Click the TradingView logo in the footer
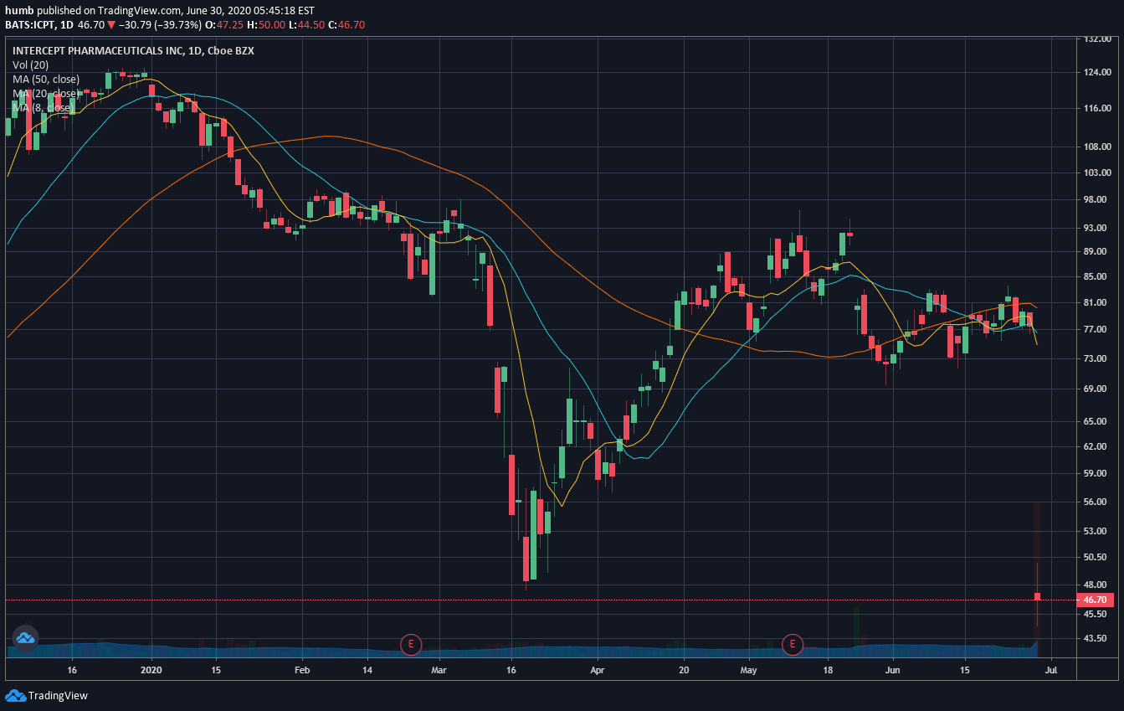 point(46,695)
